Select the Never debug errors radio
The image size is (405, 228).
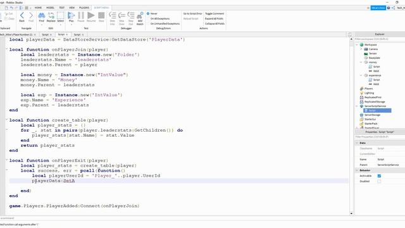click(x=148, y=13)
